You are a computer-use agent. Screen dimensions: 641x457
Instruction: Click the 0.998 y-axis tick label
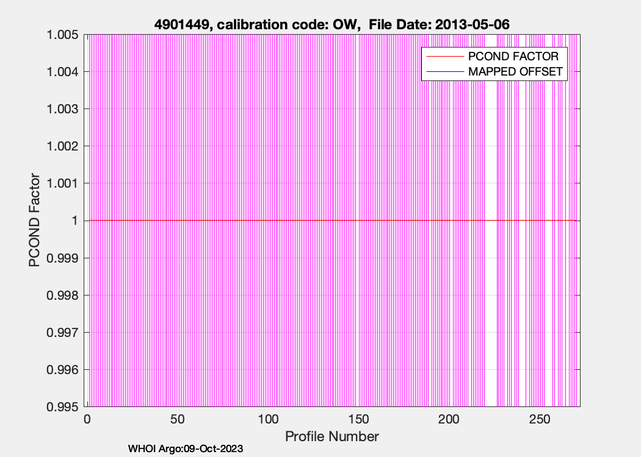click(62, 296)
